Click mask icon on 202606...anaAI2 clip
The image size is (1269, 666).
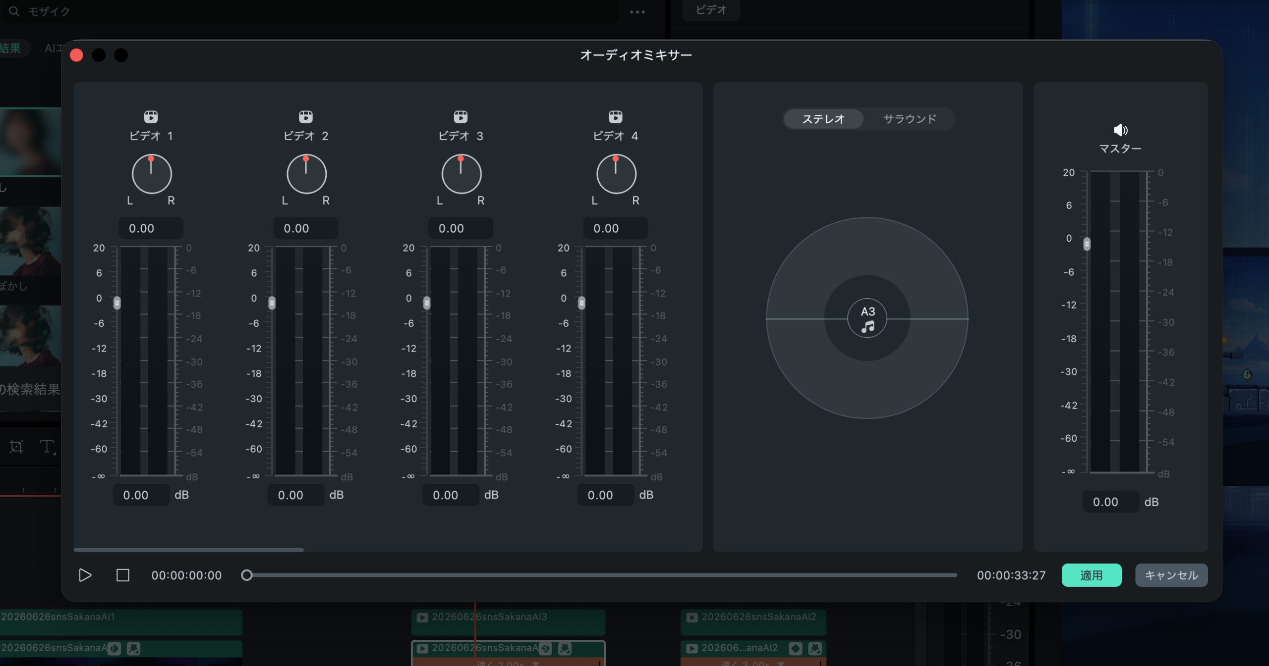tap(796, 648)
